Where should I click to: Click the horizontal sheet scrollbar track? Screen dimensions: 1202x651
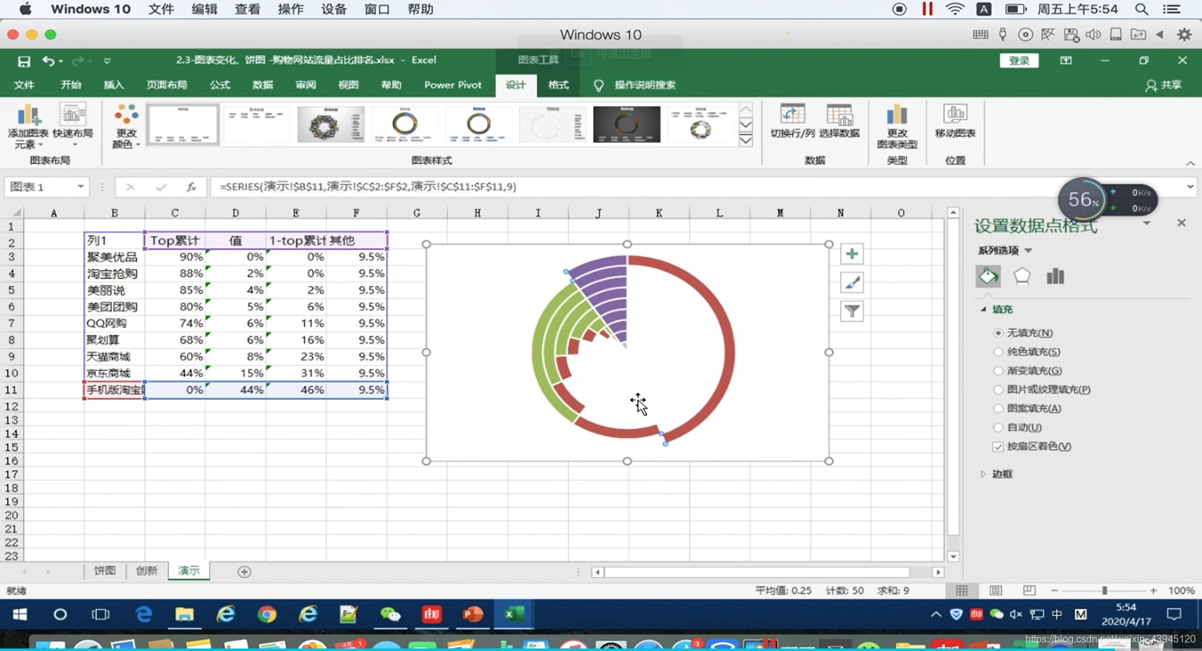tap(756, 572)
